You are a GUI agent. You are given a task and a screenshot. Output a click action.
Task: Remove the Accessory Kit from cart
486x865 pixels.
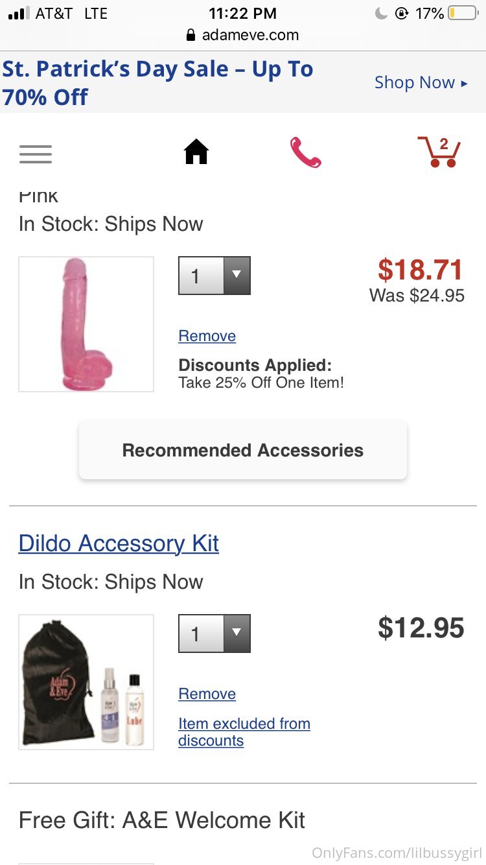(x=207, y=694)
